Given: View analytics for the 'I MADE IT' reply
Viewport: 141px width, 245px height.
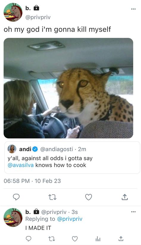Looking at the screenshot, I should pyautogui.click(x=98, y=239).
